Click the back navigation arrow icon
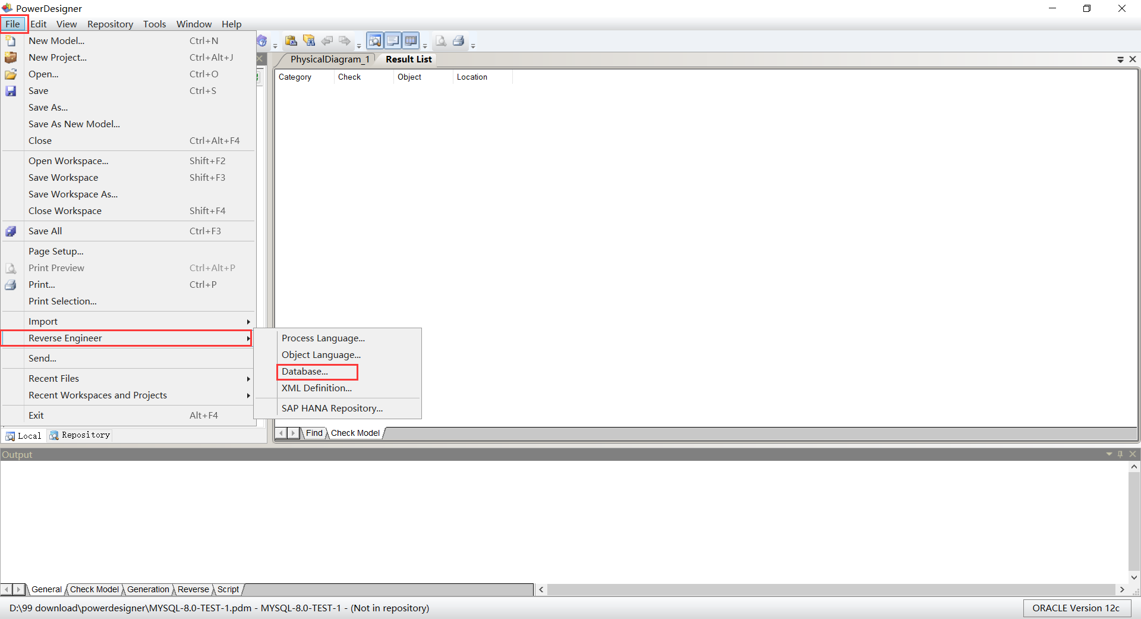 [x=327, y=40]
